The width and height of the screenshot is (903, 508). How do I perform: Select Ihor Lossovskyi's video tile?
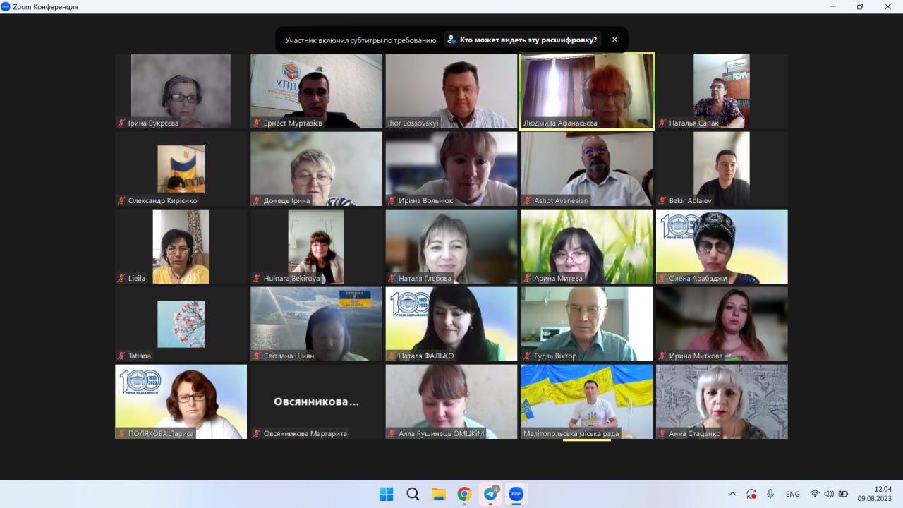click(451, 91)
